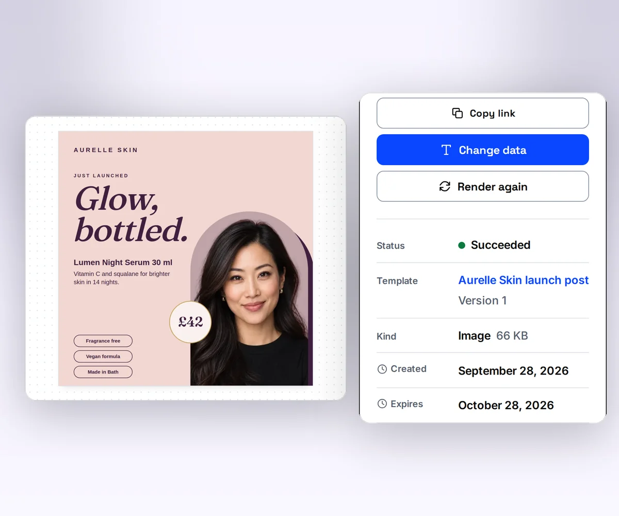
Task: Click the woman's portrait photo
Action: pyautogui.click(x=252, y=298)
